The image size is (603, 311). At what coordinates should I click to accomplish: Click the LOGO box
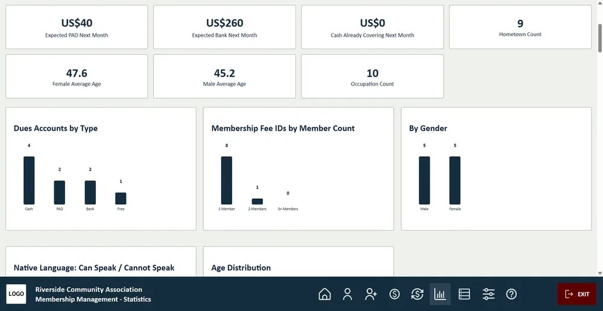tap(16, 294)
